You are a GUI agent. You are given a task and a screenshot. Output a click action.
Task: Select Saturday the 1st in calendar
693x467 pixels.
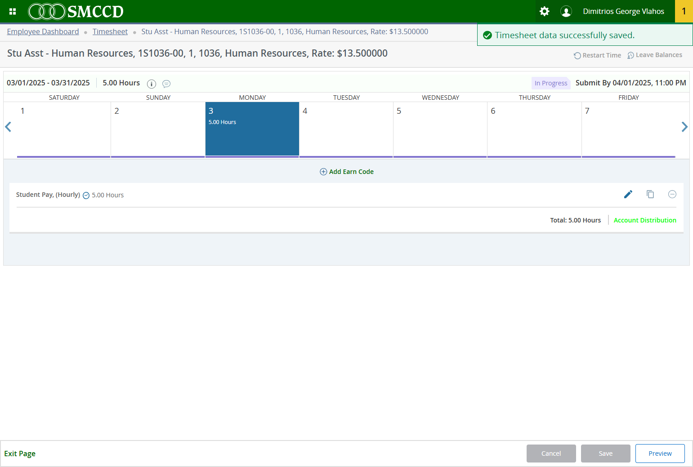(x=64, y=130)
